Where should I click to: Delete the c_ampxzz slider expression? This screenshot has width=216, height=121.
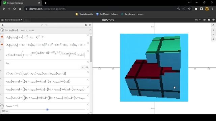point(88,105)
